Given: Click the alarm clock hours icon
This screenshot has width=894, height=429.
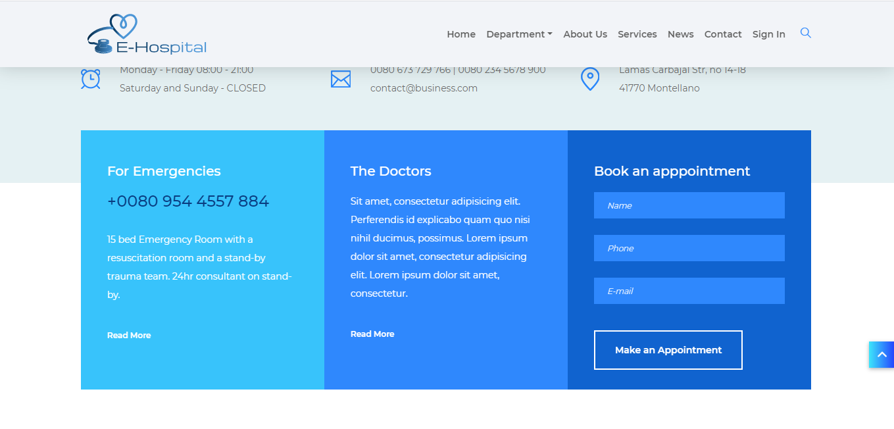Looking at the screenshot, I should tap(91, 79).
